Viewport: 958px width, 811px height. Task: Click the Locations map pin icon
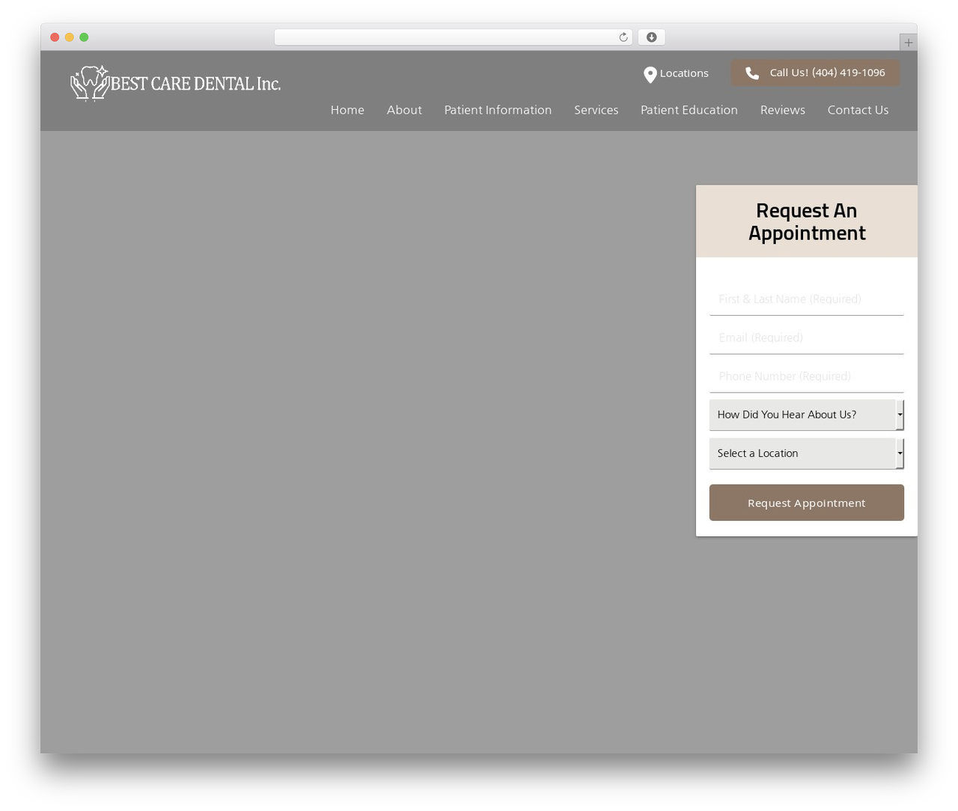[x=650, y=74]
